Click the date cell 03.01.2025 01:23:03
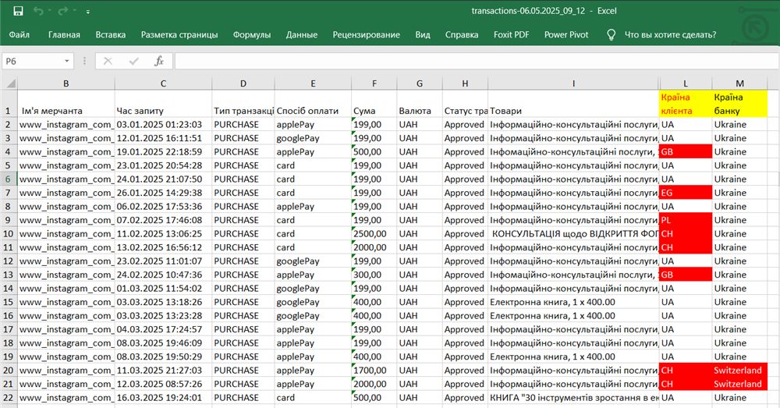 click(x=163, y=124)
